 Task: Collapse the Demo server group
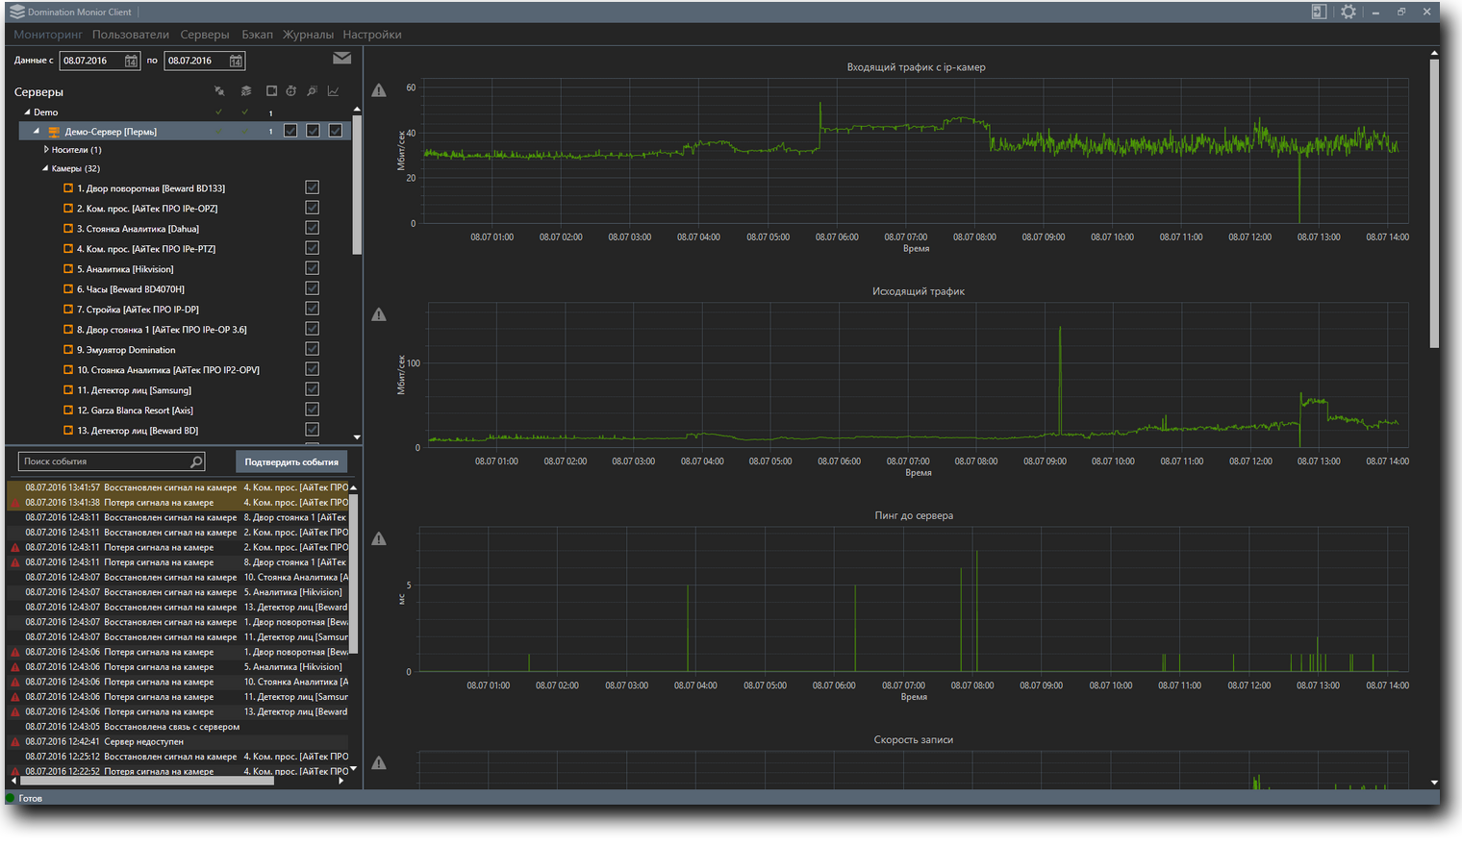click(27, 112)
